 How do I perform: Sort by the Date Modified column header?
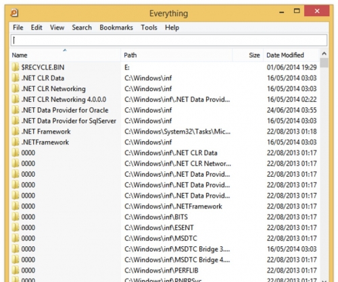pos(291,55)
